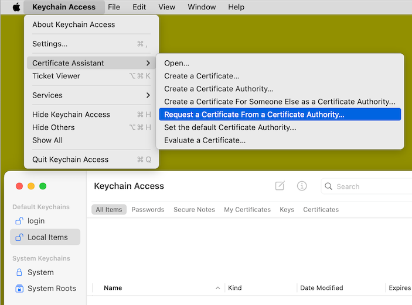Choose Quit Keychain Access
Viewport: 412px width, 305px height.
(70, 160)
